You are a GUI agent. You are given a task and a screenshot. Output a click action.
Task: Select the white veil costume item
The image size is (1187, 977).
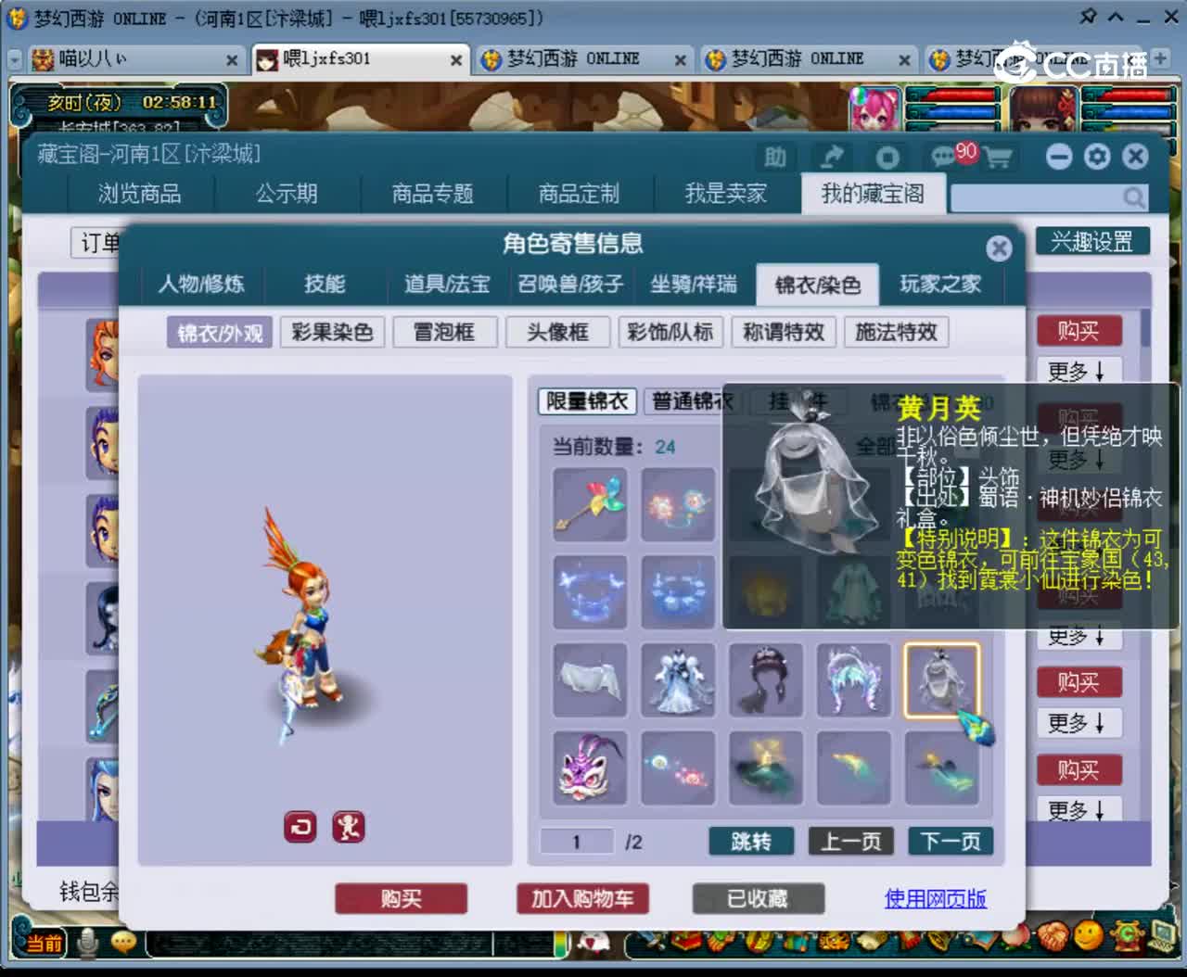coord(590,680)
